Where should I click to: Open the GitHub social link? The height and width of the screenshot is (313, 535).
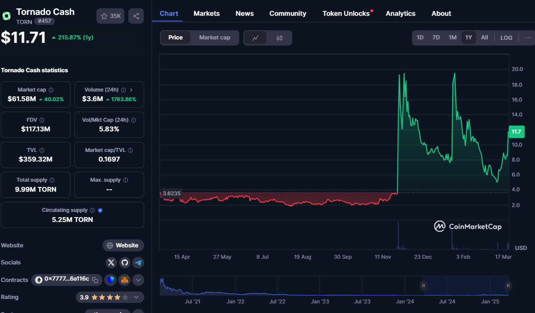click(125, 263)
